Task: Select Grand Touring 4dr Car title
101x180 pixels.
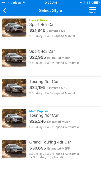Action: [x=50, y=142]
